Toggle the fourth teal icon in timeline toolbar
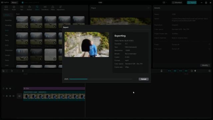The image size is (213, 120). click(186, 71)
